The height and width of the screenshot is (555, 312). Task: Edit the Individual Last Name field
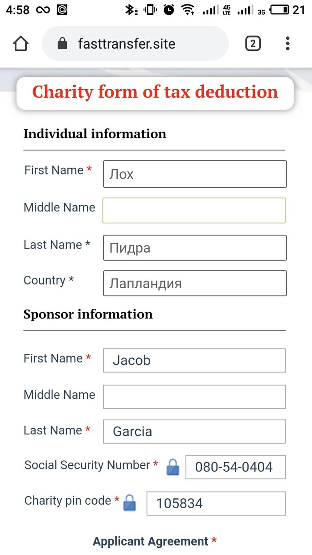point(195,248)
